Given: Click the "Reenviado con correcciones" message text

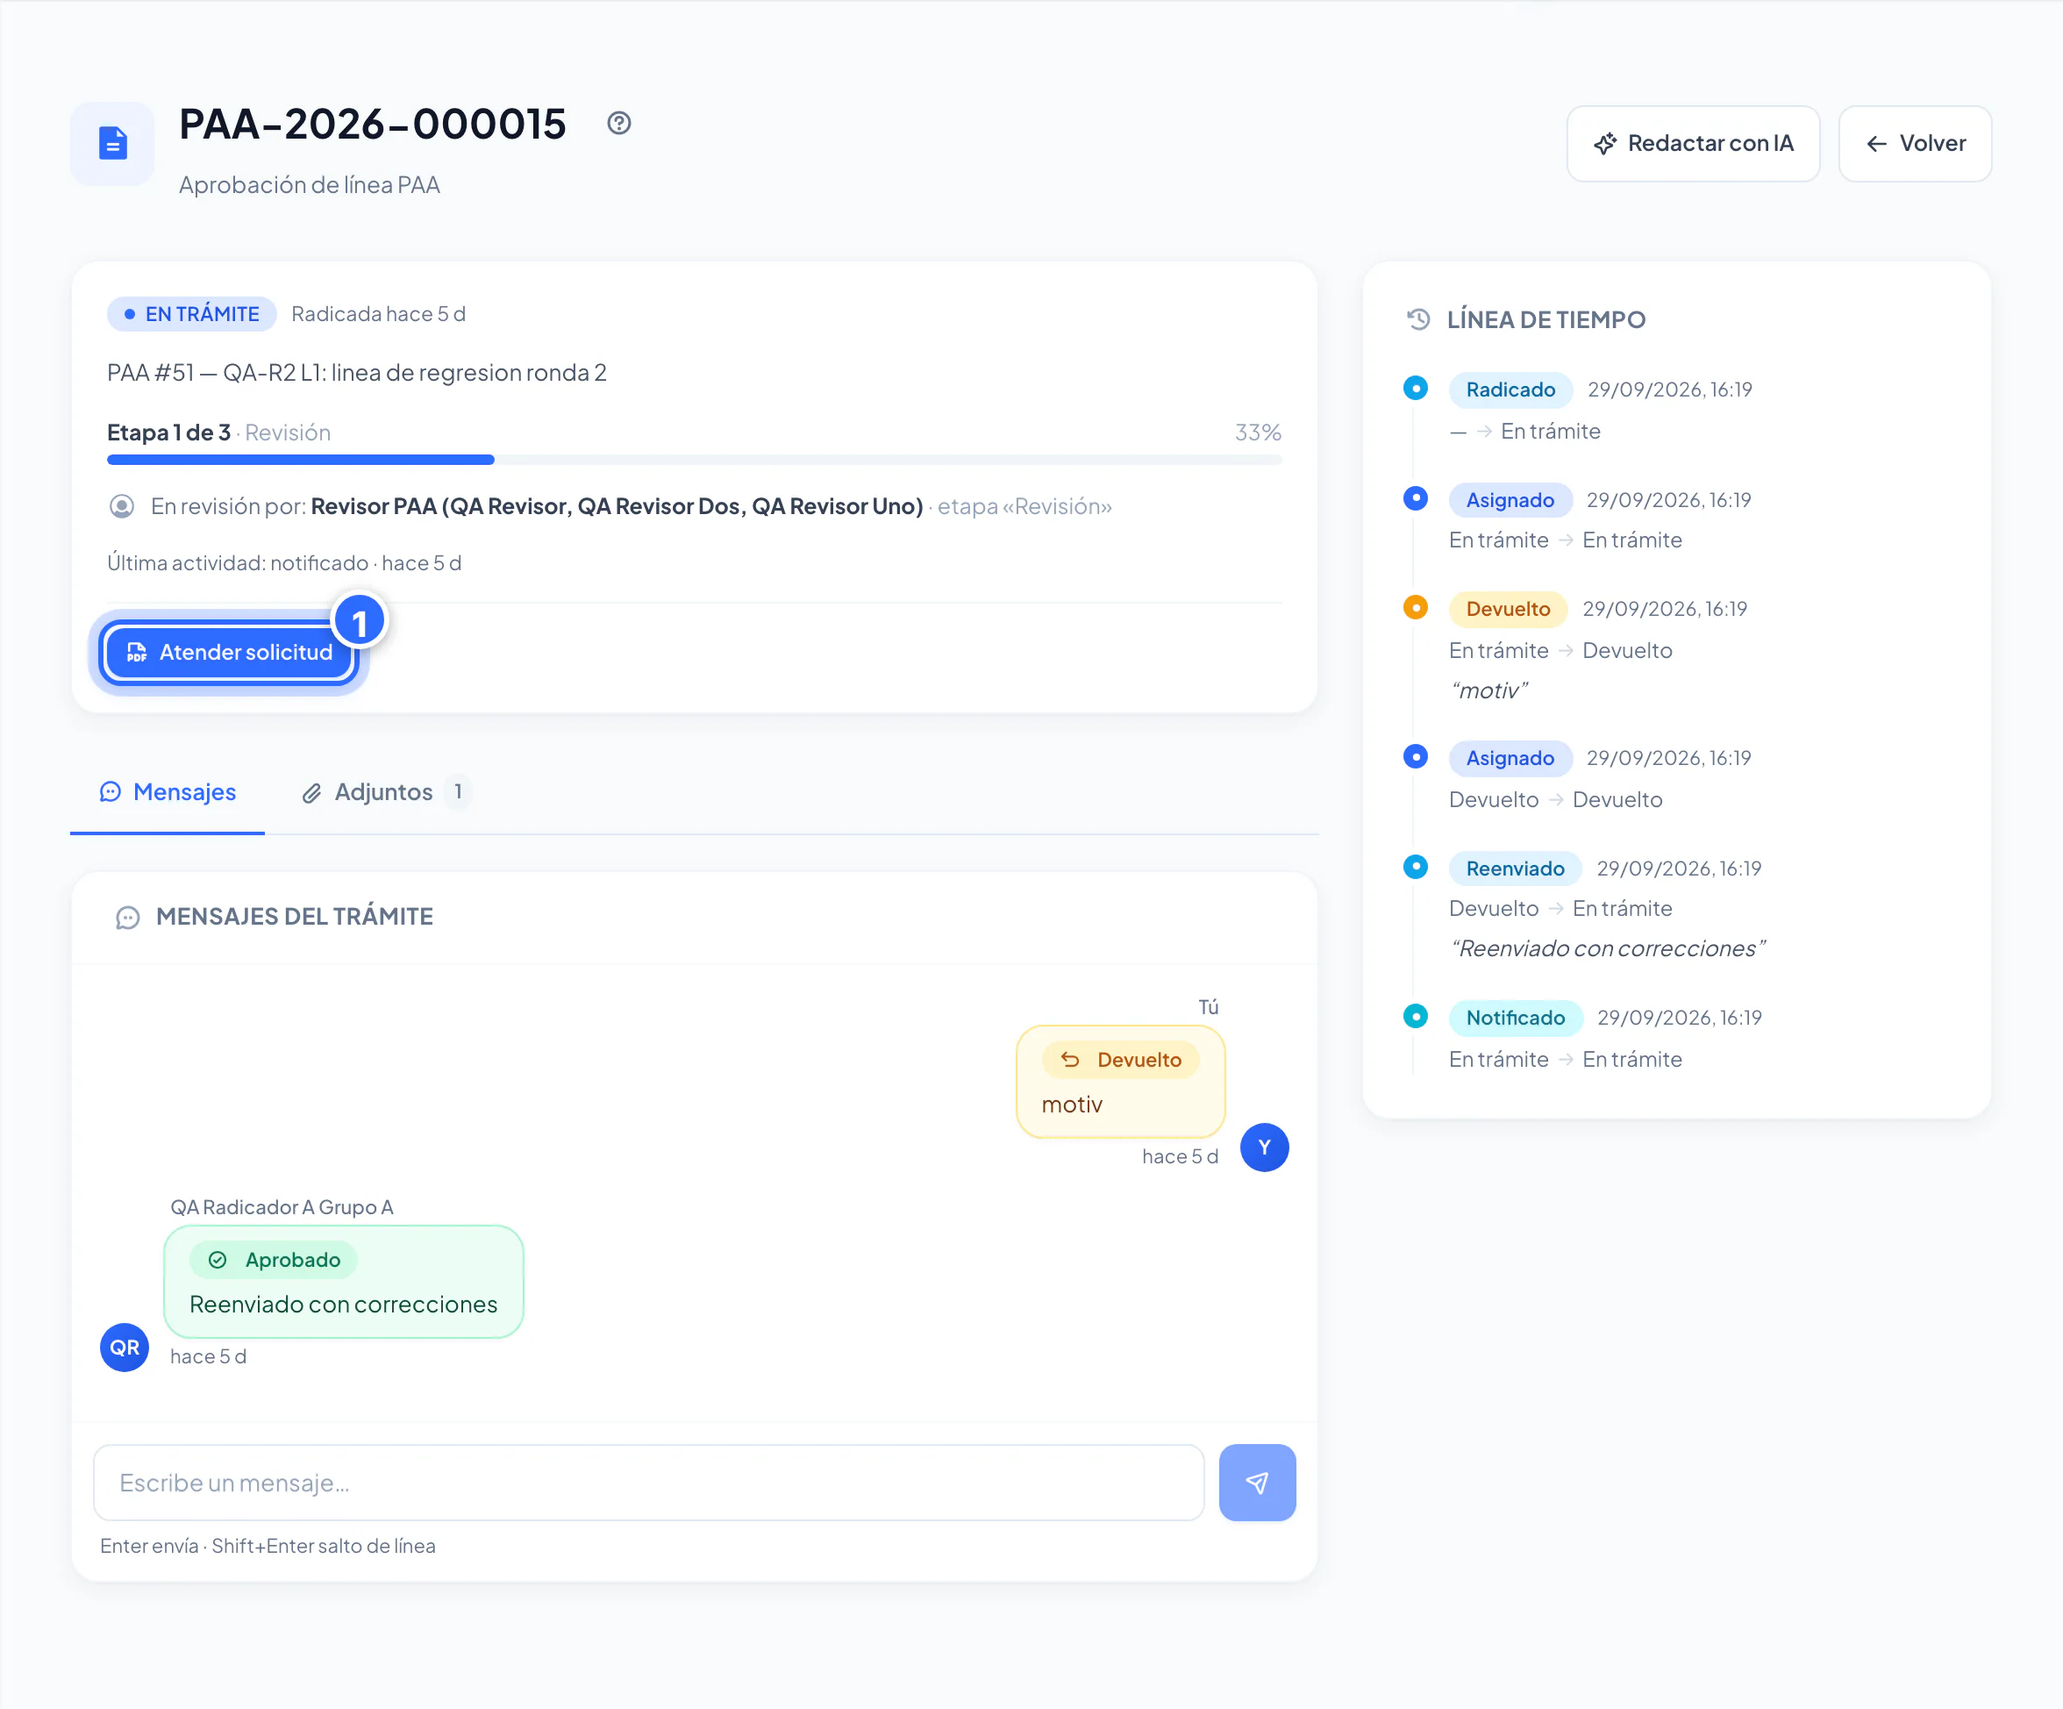Looking at the screenshot, I should (344, 1305).
